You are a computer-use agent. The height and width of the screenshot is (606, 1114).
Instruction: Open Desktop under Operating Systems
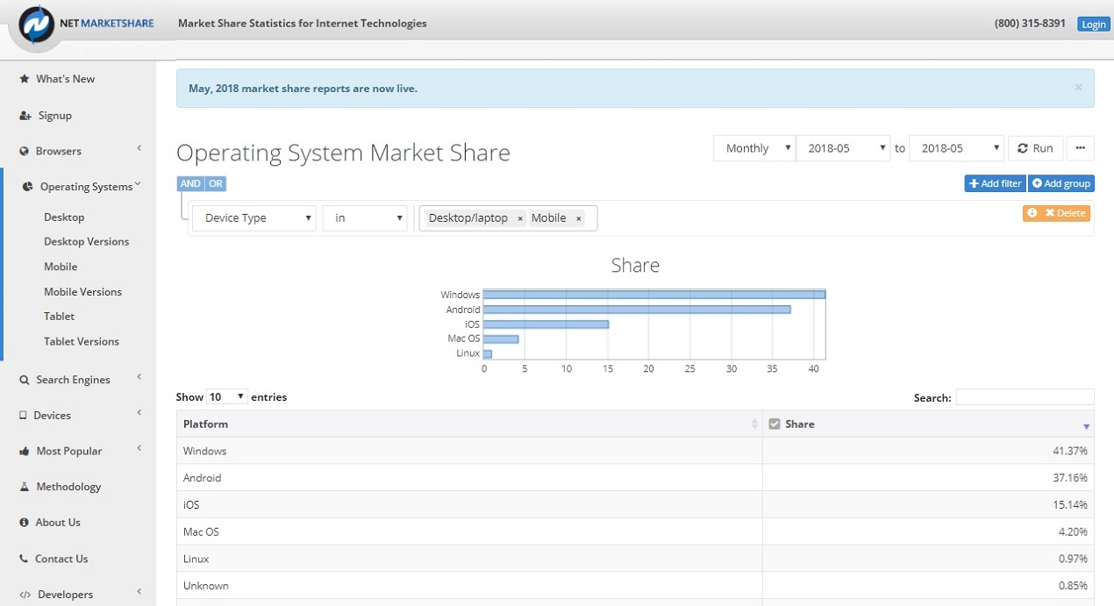[64, 217]
